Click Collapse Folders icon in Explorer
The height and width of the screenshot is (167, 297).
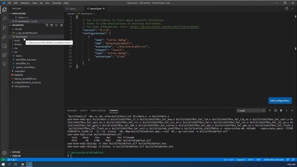pos(61,25)
